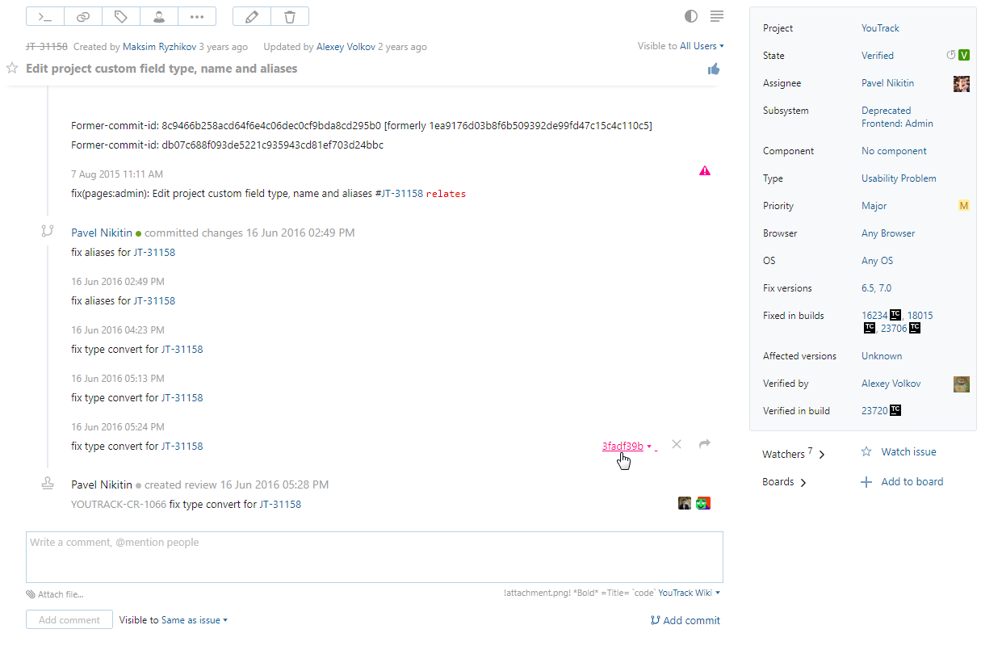The height and width of the screenshot is (646, 1002).
Task: Open the command window terminal icon
Action: [44, 15]
